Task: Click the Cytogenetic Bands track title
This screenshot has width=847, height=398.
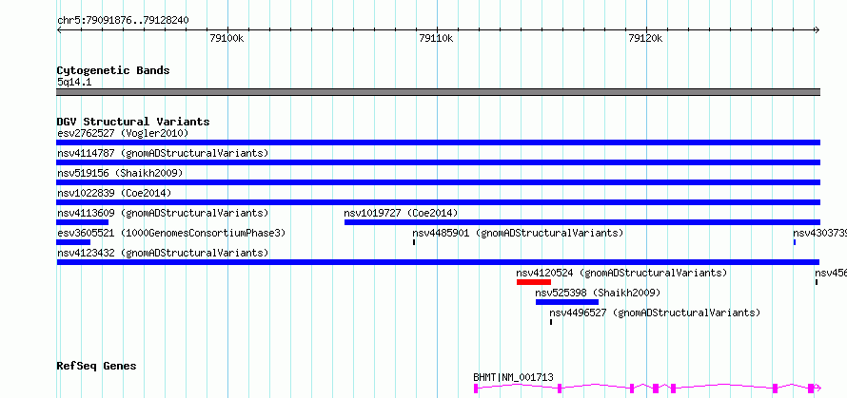Action: [x=113, y=70]
